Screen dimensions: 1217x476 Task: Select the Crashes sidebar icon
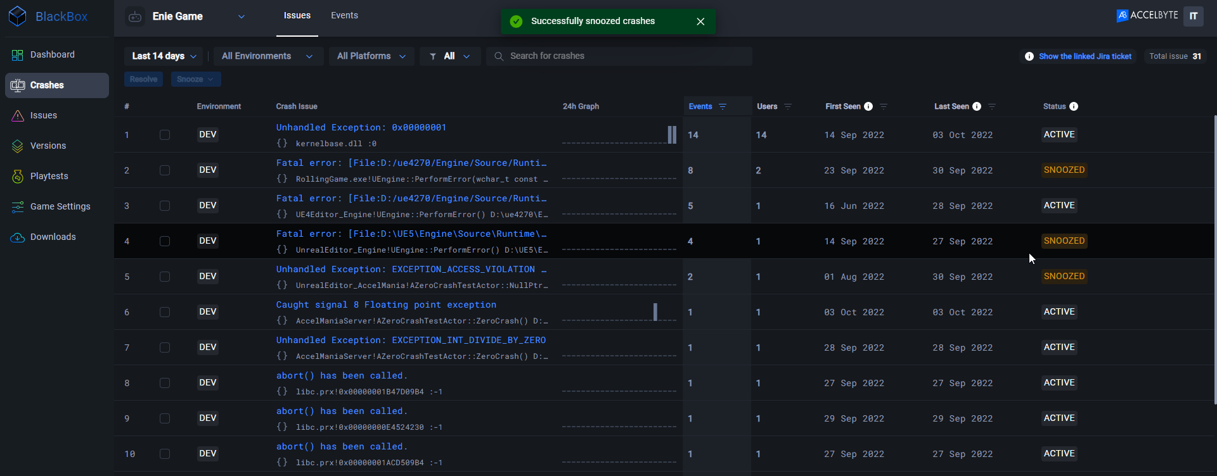coord(18,85)
